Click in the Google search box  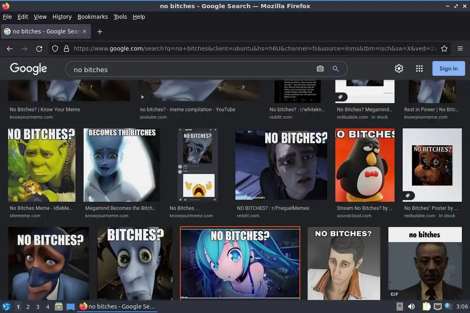(192, 70)
